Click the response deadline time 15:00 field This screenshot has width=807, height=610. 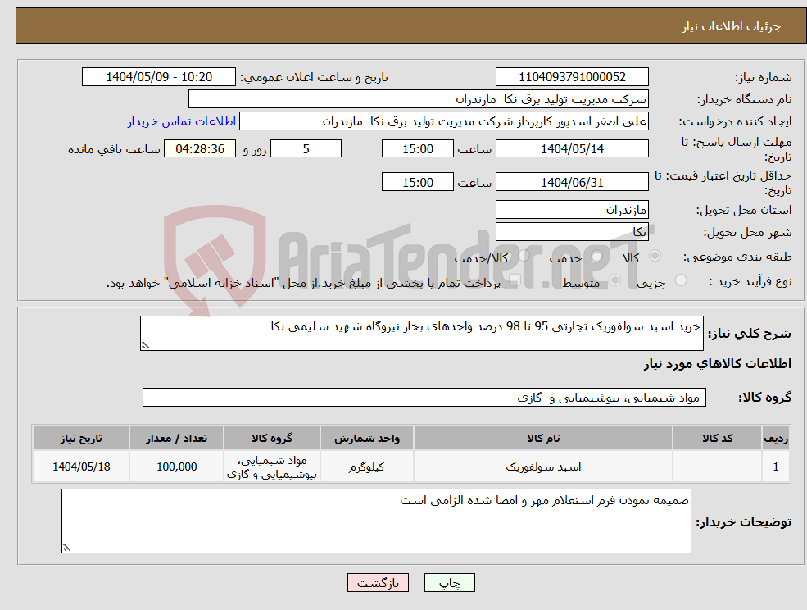click(417, 149)
